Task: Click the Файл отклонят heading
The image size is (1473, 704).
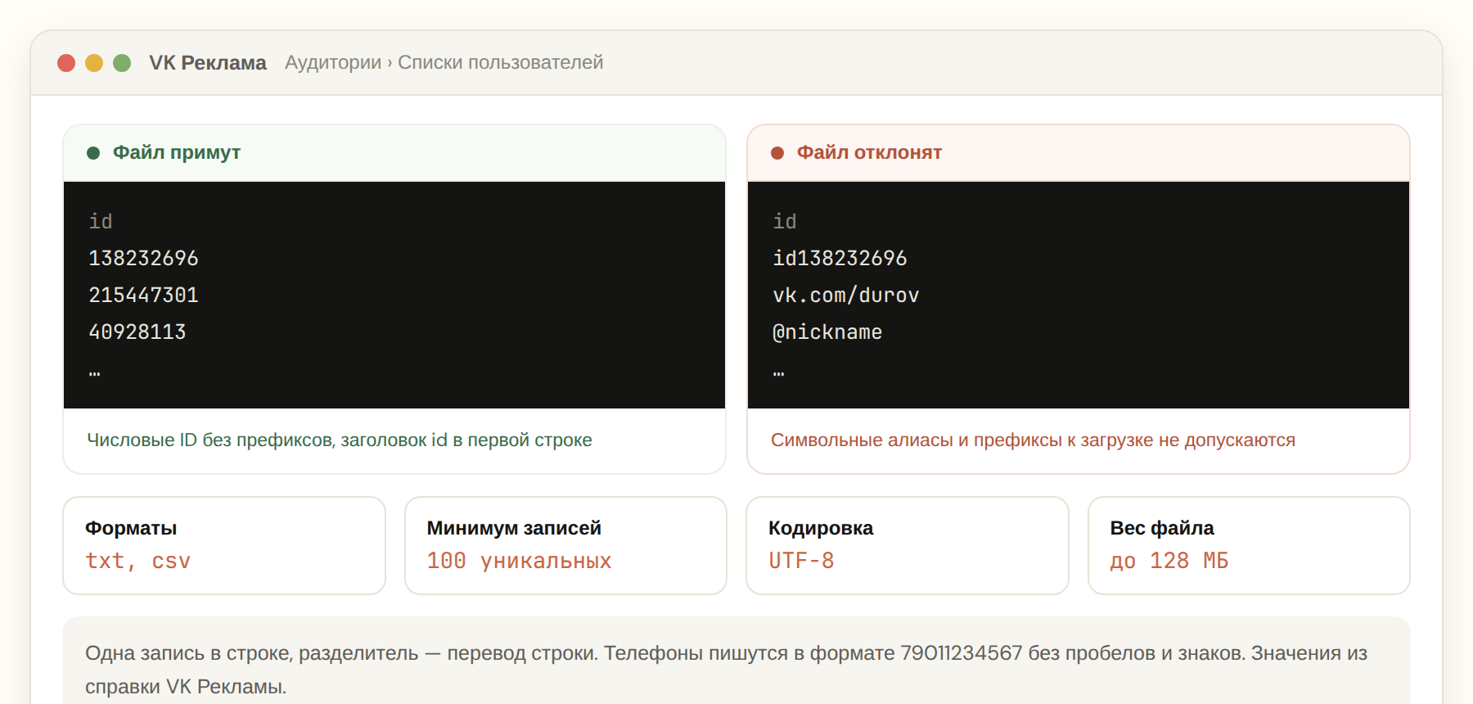Action: tap(869, 152)
